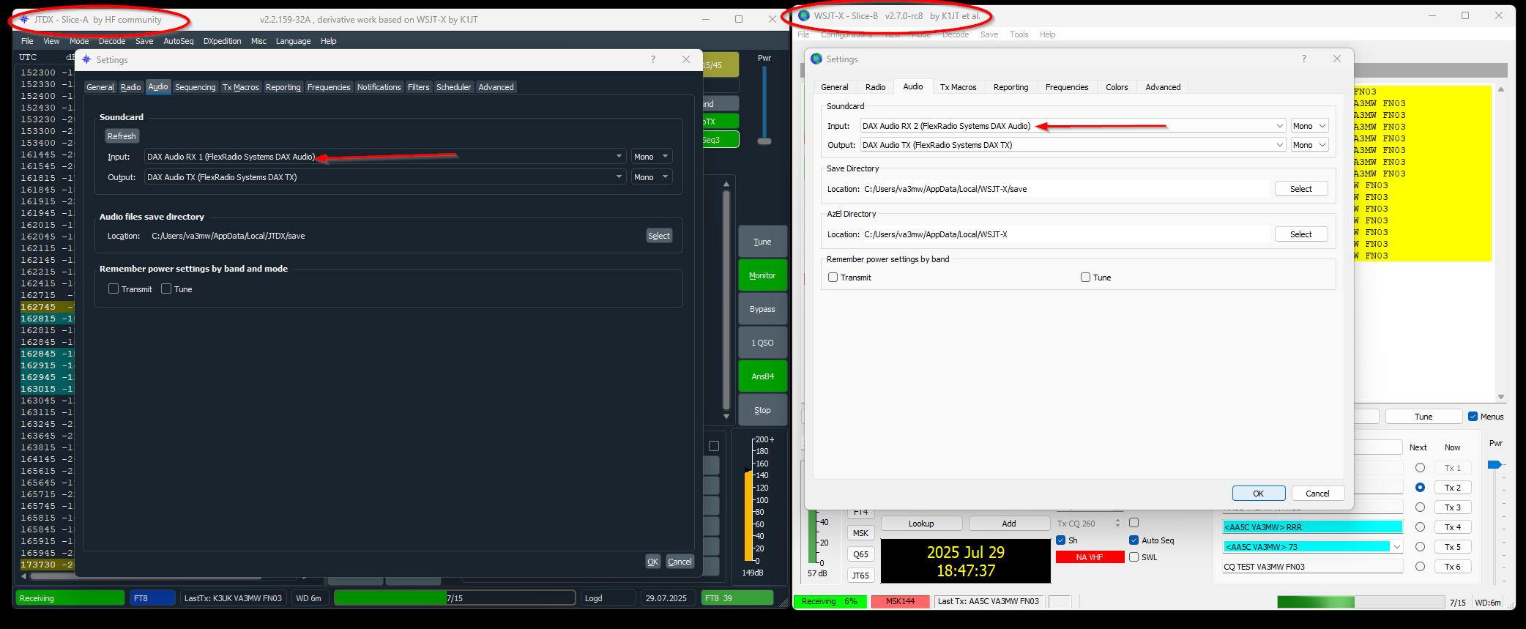This screenshot has height=629, width=1526.
Task: Expand the Tx 5 message dropdown
Action: click(1396, 547)
